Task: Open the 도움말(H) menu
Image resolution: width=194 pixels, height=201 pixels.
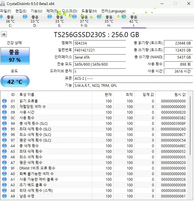Action: pyautogui.click(x=89, y=11)
